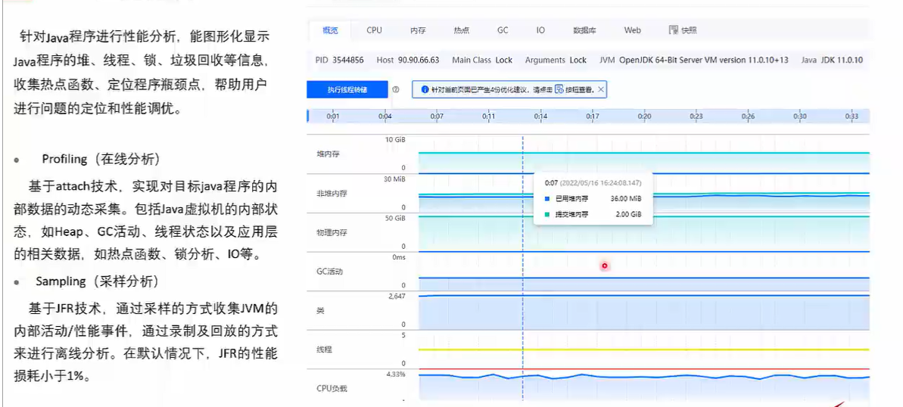Open the IO tab

click(x=540, y=30)
